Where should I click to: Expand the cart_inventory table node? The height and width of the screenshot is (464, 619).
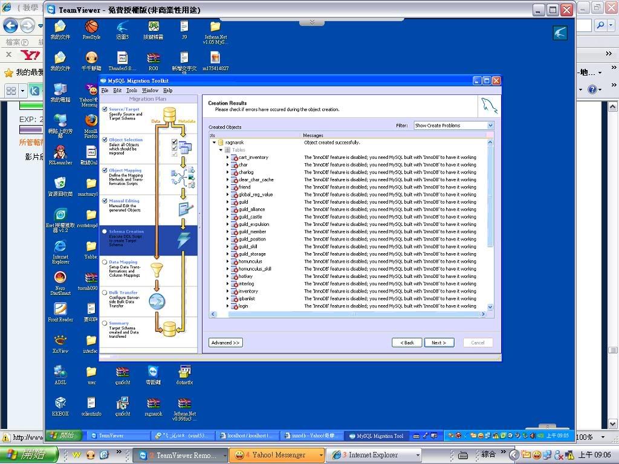click(227, 158)
